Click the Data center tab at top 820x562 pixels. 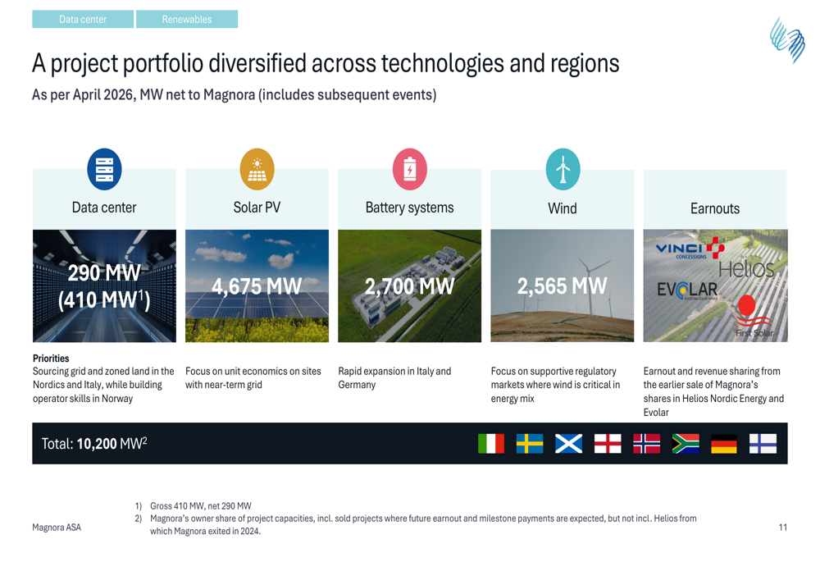(83, 20)
